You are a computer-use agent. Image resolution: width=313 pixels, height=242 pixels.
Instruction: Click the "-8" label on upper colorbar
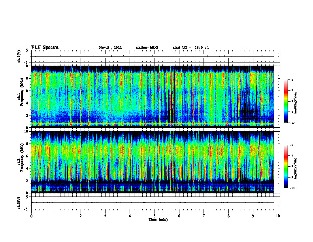click(x=292, y=101)
